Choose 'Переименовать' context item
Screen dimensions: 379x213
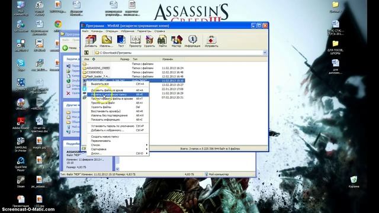(x=118, y=141)
